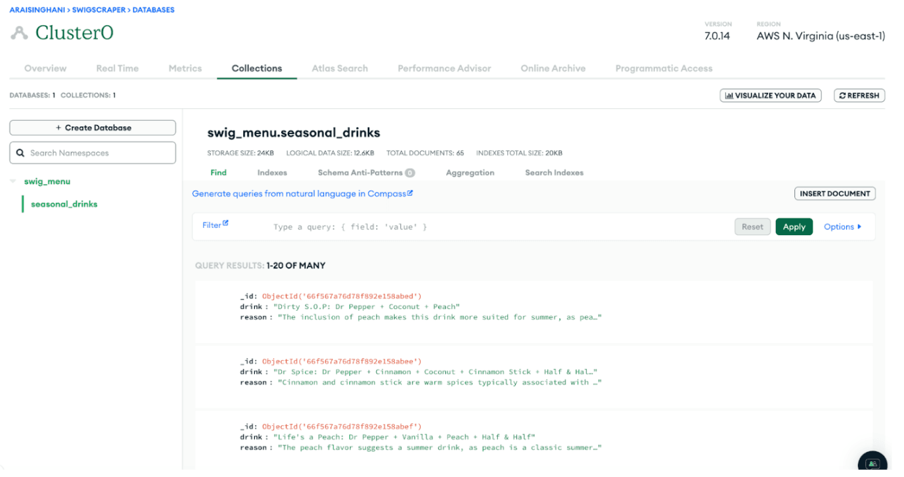Click the Create Database button

93,128
